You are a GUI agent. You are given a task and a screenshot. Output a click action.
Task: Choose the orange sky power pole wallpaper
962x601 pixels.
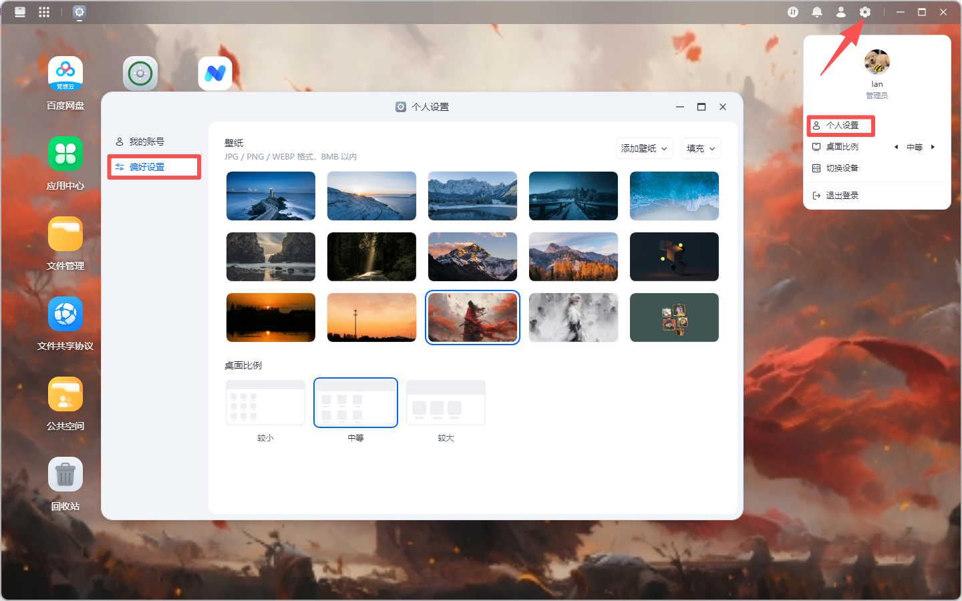371,317
